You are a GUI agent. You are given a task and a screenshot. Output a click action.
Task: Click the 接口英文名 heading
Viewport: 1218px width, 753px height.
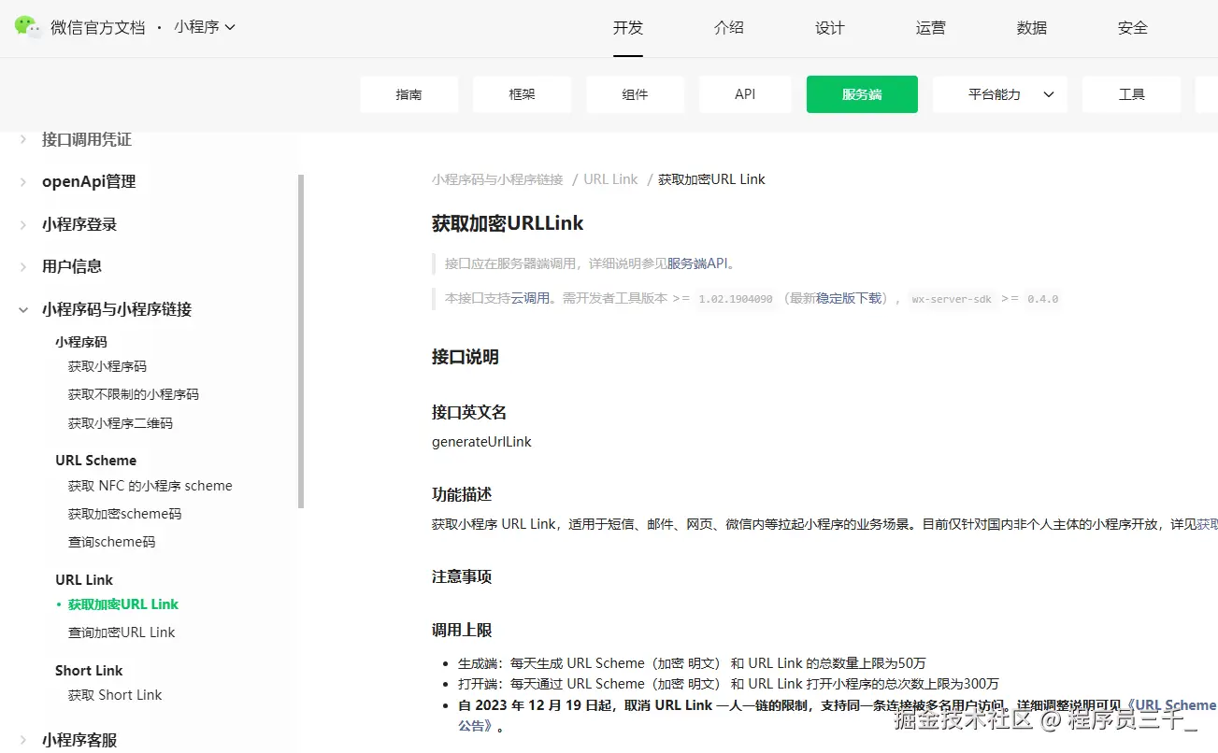pos(469,412)
